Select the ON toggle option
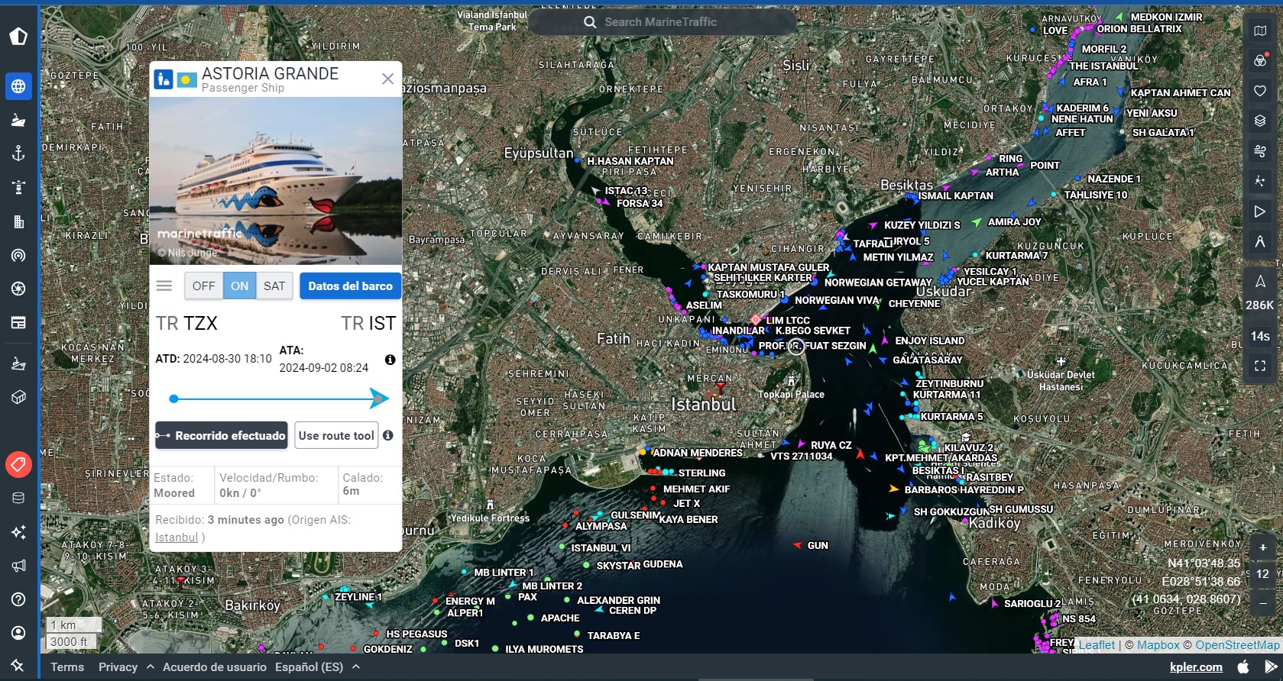The image size is (1283, 681). coord(240,286)
